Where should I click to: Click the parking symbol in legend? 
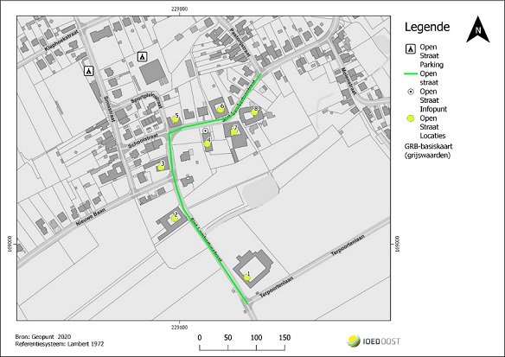click(x=410, y=49)
